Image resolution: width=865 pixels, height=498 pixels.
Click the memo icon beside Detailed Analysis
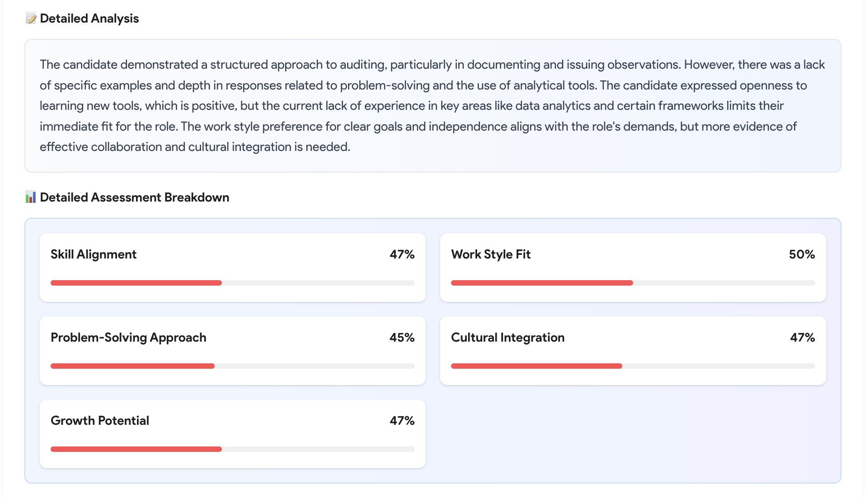pyautogui.click(x=31, y=19)
